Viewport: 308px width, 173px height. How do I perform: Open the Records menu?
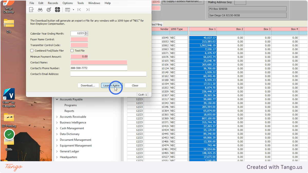point(53,3)
